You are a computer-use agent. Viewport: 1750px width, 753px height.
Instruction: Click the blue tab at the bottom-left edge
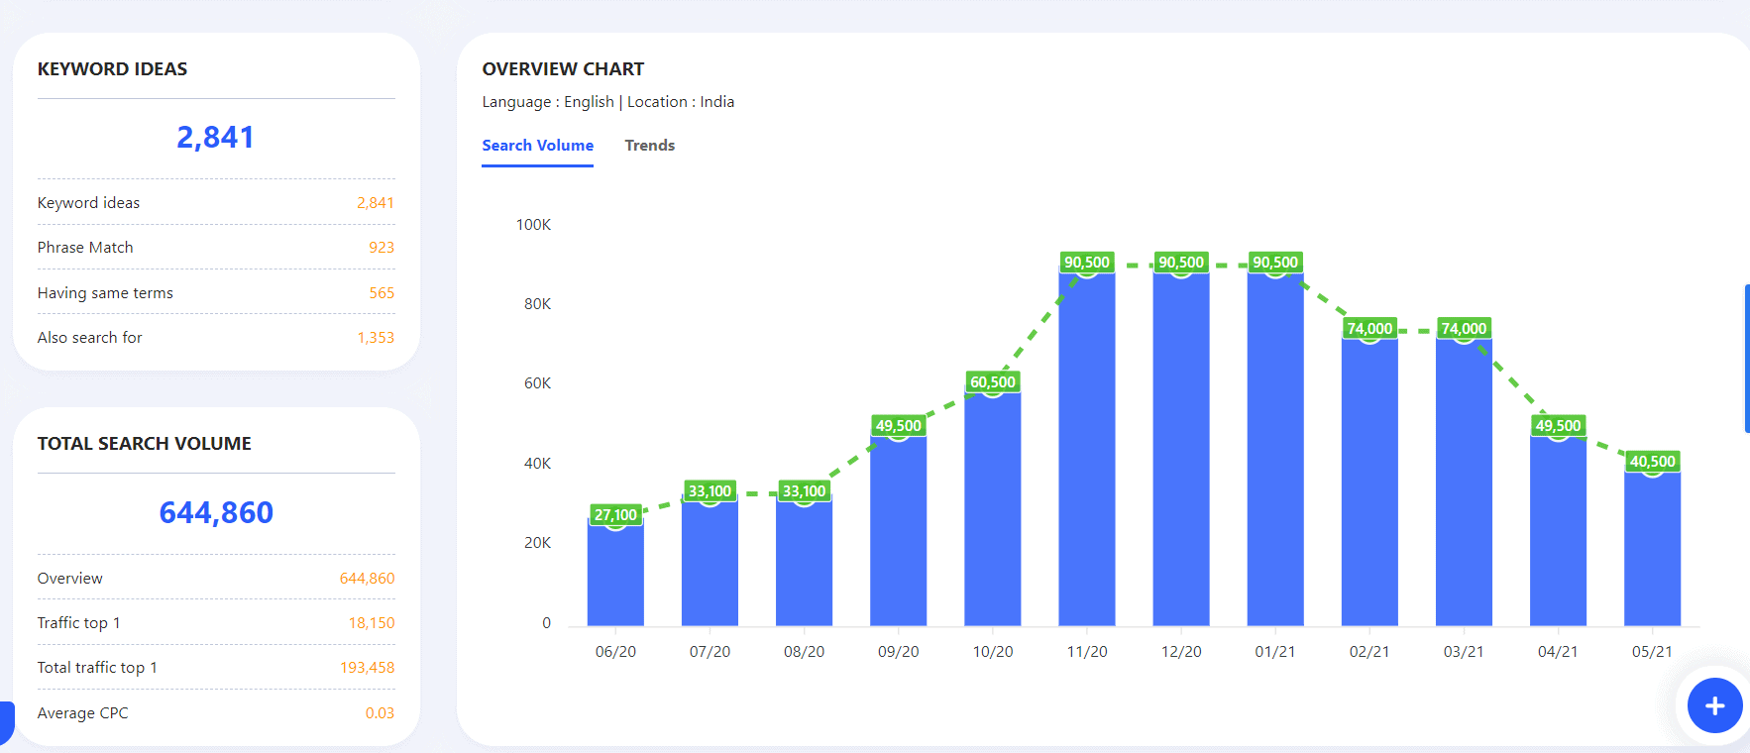pos(6,722)
